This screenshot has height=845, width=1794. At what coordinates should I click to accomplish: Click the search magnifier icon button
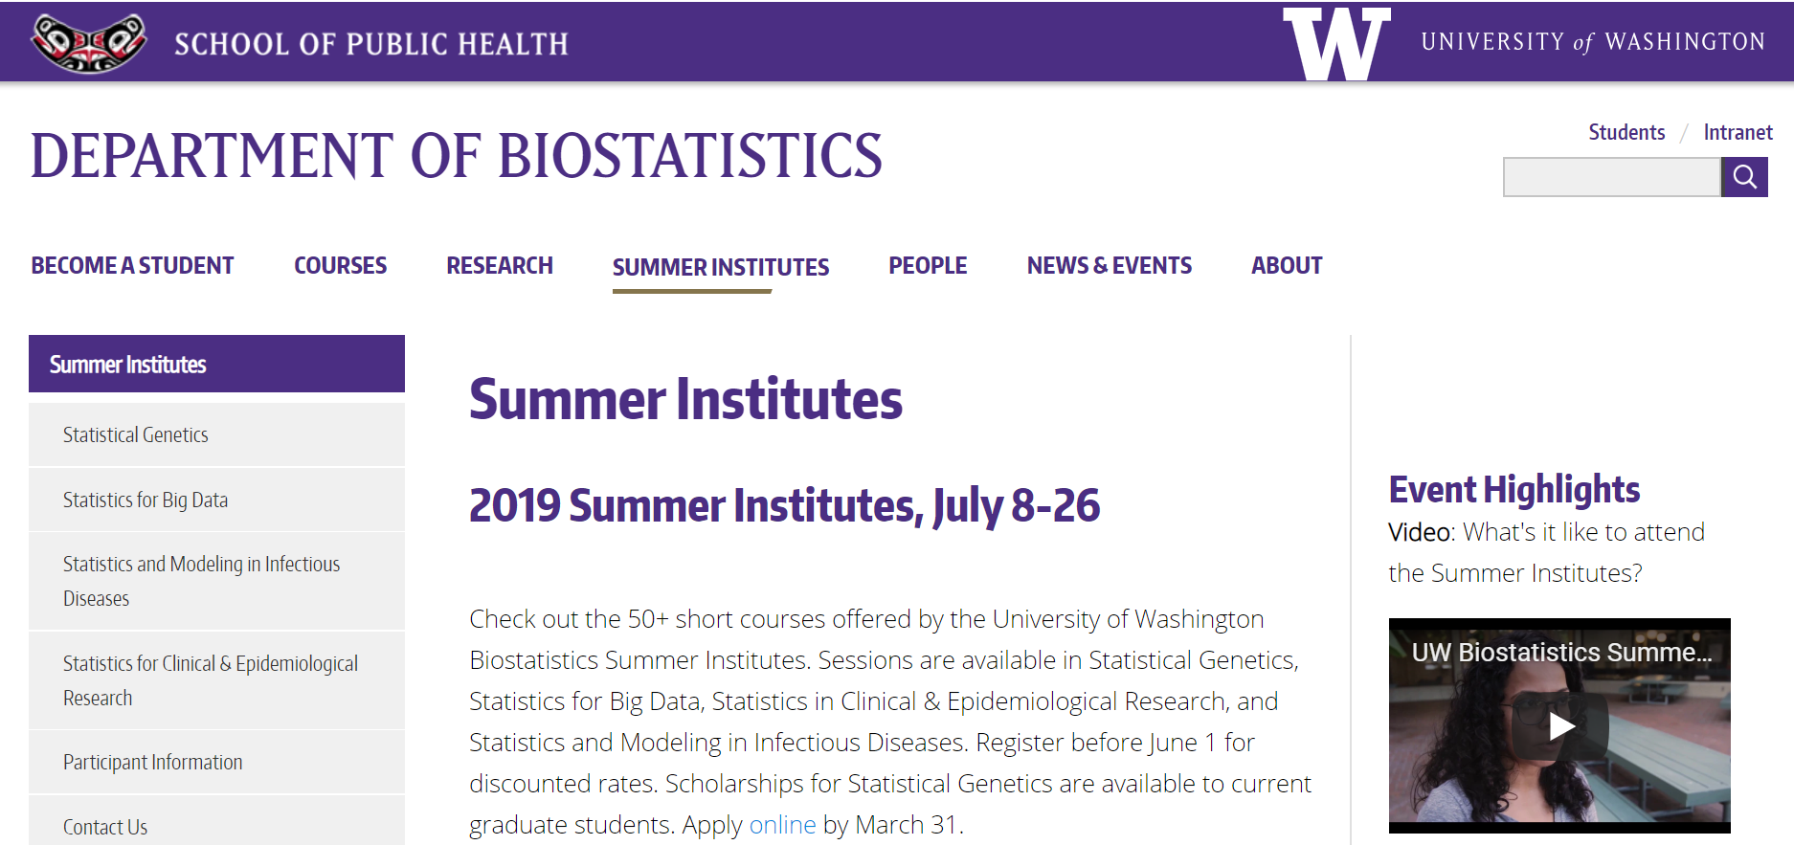(1744, 177)
